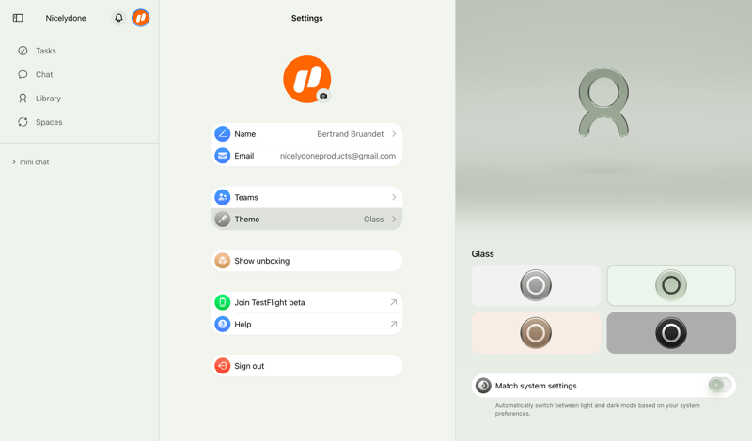Select the dark black glass theme swatch
Image resolution: width=752 pixels, height=441 pixels.
pyautogui.click(x=671, y=333)
